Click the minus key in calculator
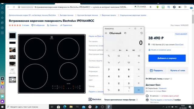 pos(139,76)
